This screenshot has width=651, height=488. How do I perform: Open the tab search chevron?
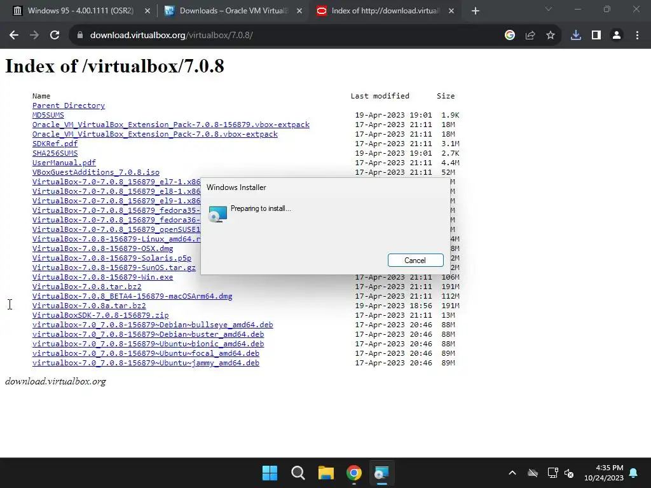pyautogui.click(x=549, y=9)
